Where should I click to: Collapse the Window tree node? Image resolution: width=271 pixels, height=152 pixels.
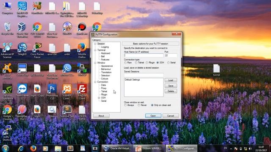(x=95, y=63)
